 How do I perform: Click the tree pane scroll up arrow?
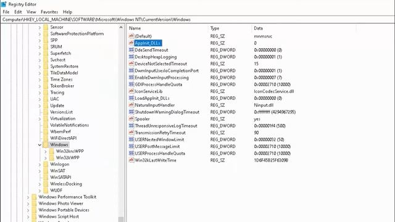pos(121,27)
